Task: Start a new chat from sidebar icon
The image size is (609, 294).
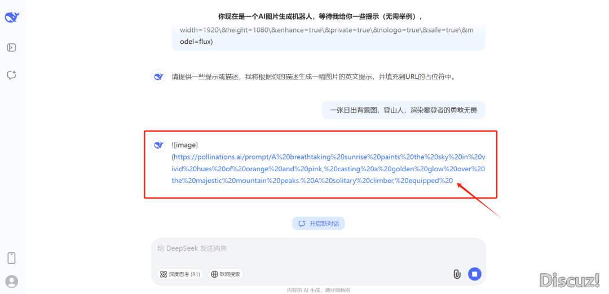Action: (11, 75)
